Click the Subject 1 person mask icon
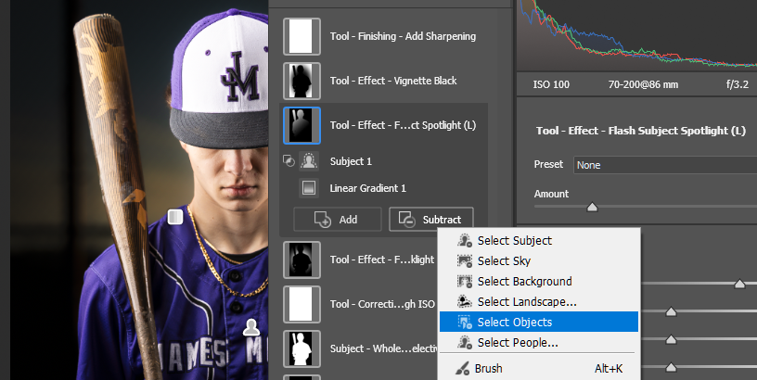 pyautogui.click(x=309, y=161)
